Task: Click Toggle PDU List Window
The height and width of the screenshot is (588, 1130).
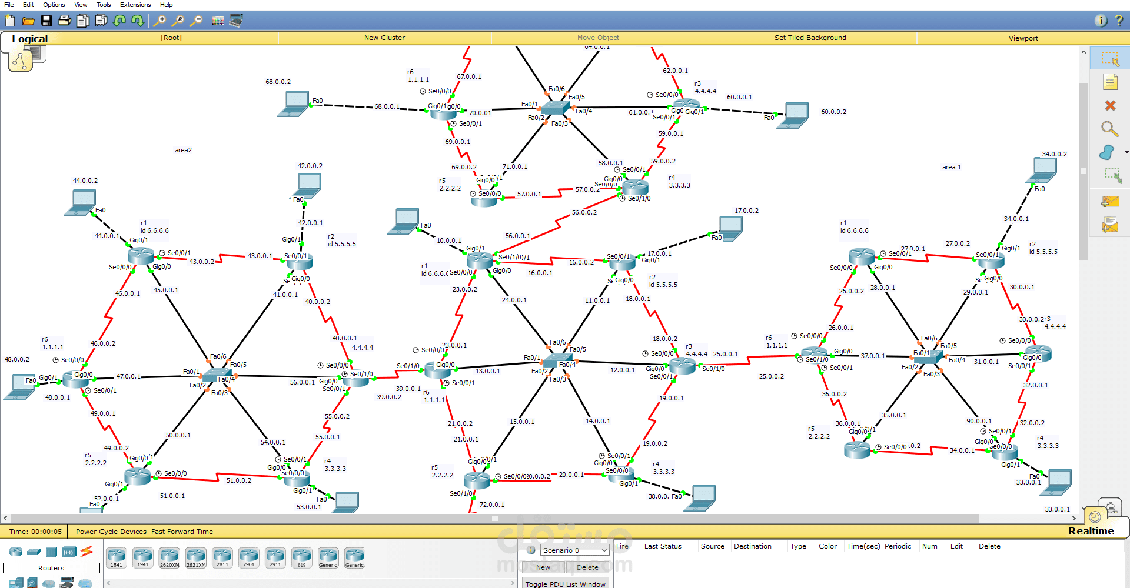Action: pyautogui.click(x=565, y=583)
